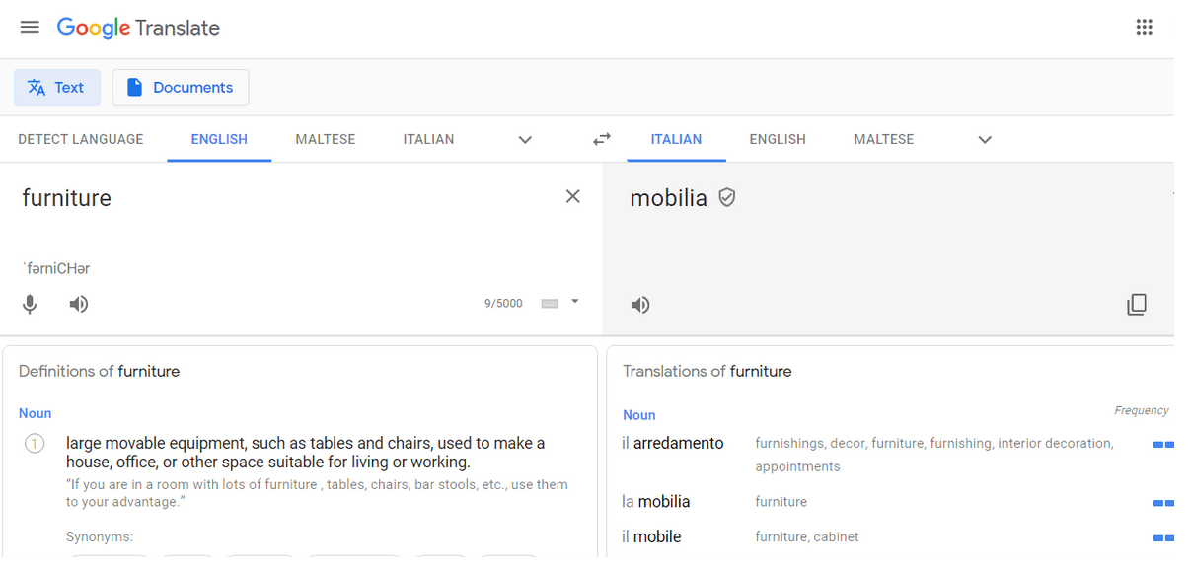Switch source language to Maltese

pyautogui.click(x=325, y=139)
